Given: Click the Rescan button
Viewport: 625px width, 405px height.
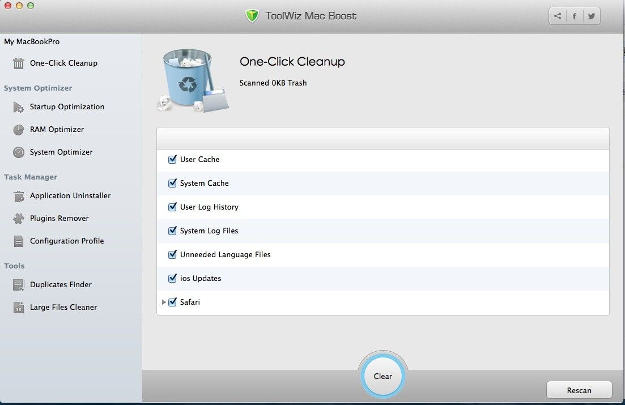Looking at the screenshot, I should (x=579, y=390).
